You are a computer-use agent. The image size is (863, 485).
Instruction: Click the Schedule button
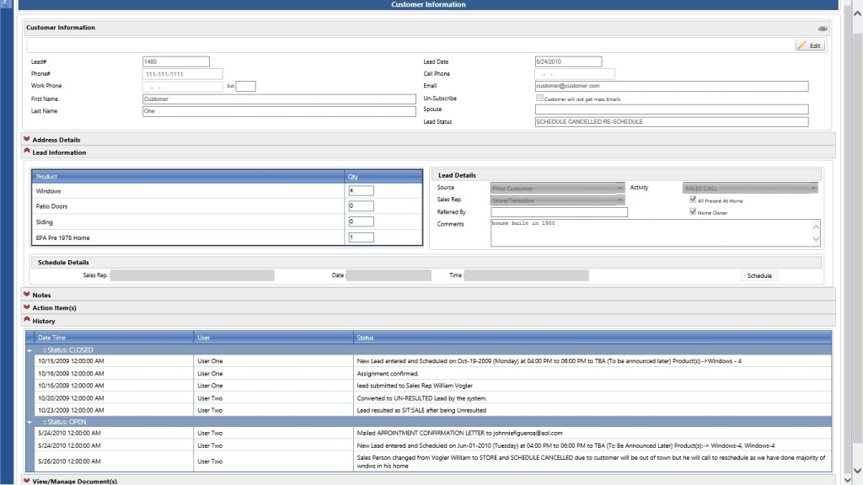(759, 275)
